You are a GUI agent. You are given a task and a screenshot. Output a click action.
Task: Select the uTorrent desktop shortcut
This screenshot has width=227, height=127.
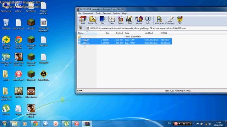coord(6,110)
